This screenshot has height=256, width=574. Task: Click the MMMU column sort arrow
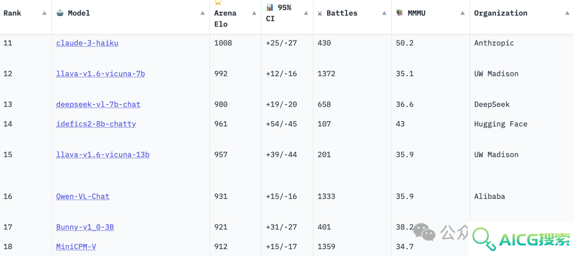463,13
